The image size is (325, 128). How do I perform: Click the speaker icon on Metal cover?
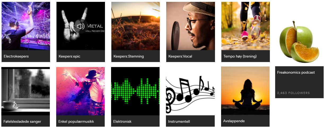(81, 26)
